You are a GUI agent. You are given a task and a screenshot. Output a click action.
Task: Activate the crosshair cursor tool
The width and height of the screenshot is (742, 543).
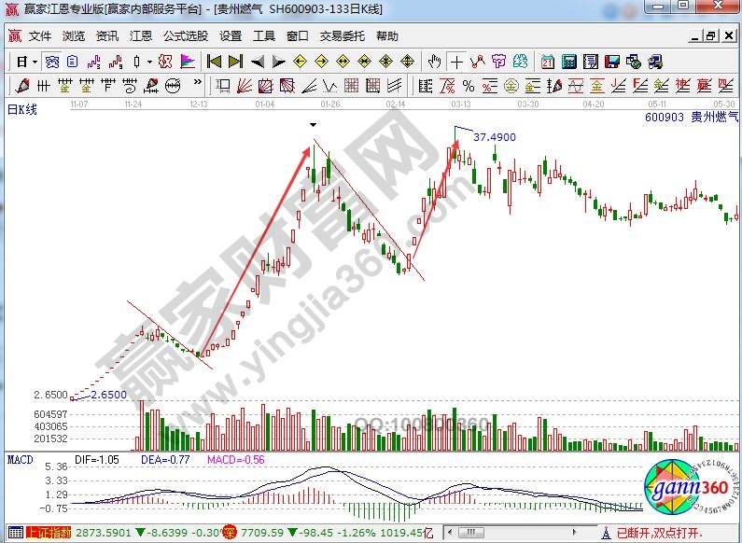456,62
